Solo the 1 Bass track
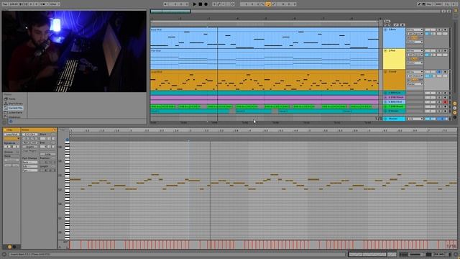Screen dimensions: 460x259 click(x=439, y=29)
